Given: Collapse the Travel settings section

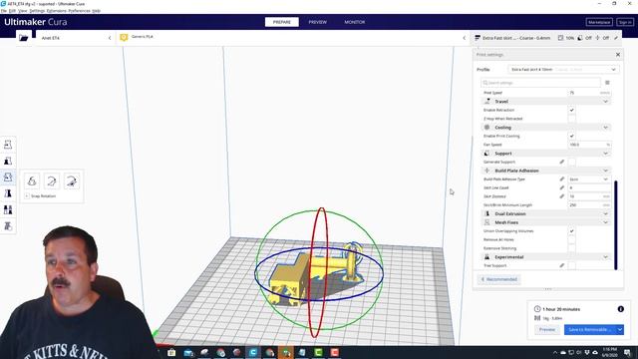Looking at the screenshot, I should 546,102.
